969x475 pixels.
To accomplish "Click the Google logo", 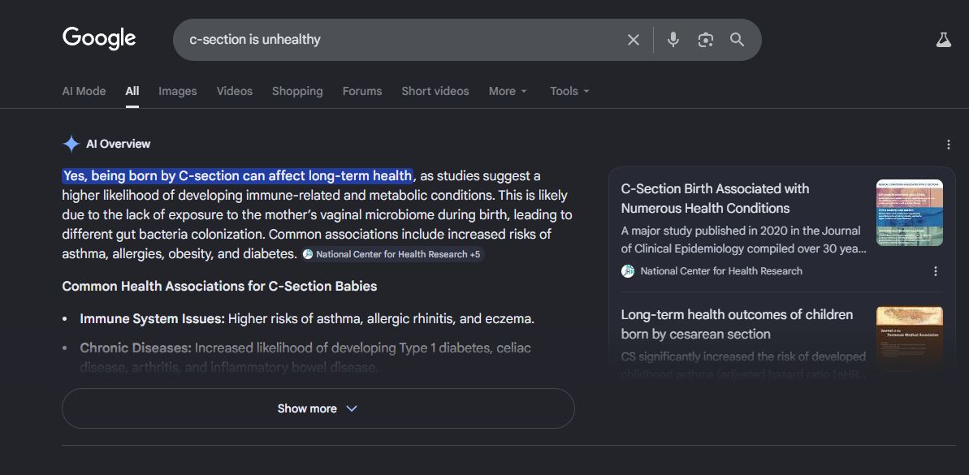I will 99,38.
